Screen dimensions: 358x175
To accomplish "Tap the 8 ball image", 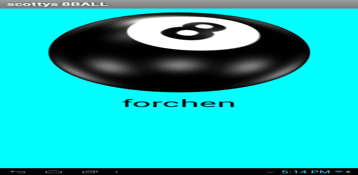I will [x=179, y=52].
